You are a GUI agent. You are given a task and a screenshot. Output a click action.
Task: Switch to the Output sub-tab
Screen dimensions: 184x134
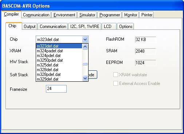point(30,27)
